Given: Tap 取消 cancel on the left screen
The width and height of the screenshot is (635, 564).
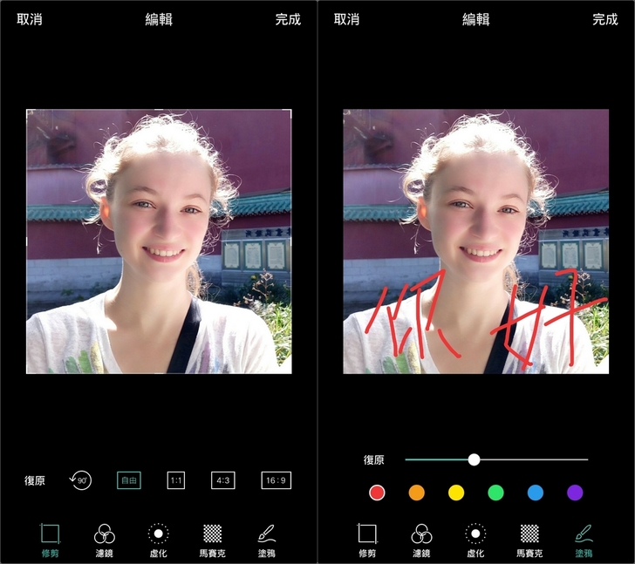Looking at the screenshot, I should coord(30,19).
